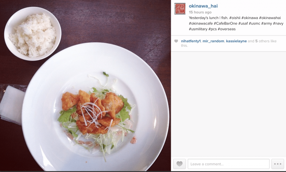Click the Leave a comment field
Viewport: 286px width, 172px height.
point(228,164)
